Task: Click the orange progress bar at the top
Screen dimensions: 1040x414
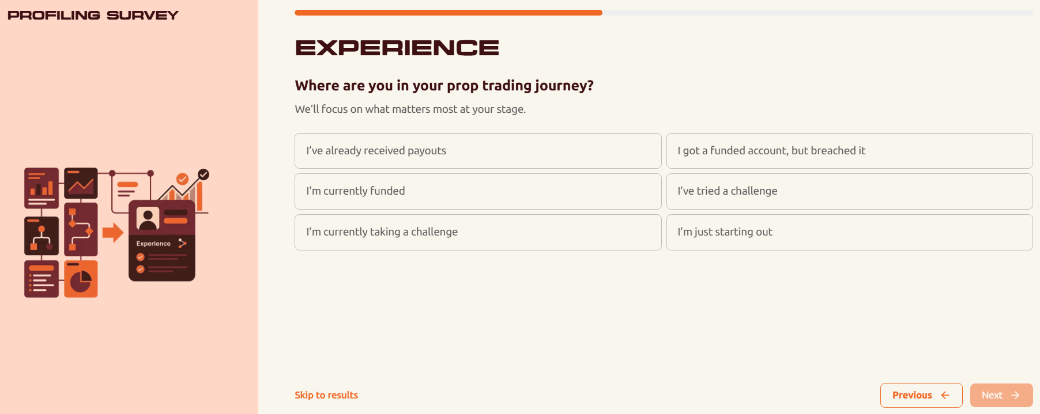Action: click(x=449, y=12)
